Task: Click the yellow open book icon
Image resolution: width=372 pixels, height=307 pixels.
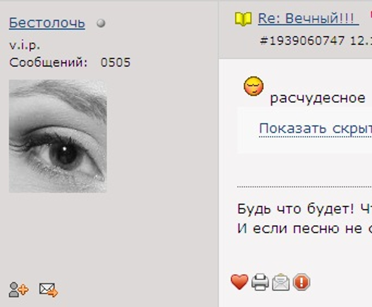Action: pos(243,19)
